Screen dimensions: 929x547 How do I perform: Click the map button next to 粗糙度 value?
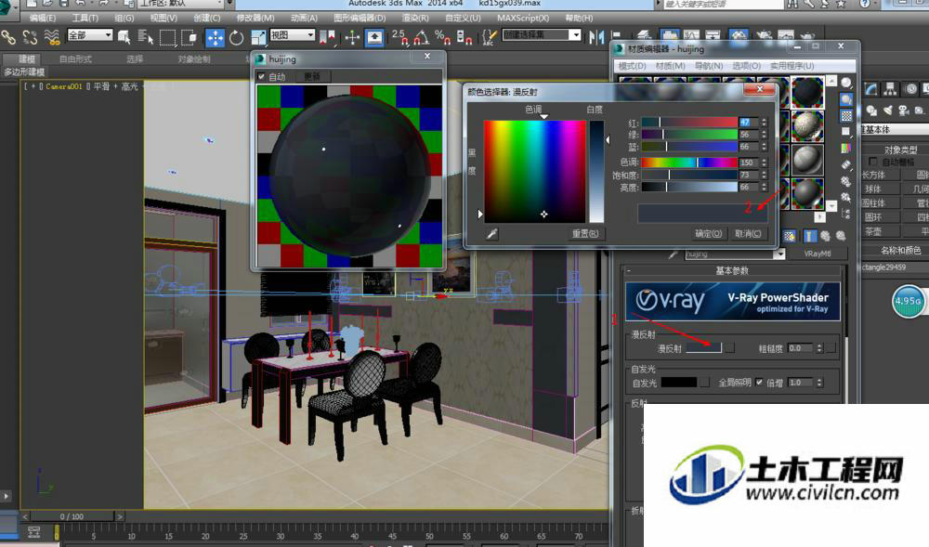point(831,348)
